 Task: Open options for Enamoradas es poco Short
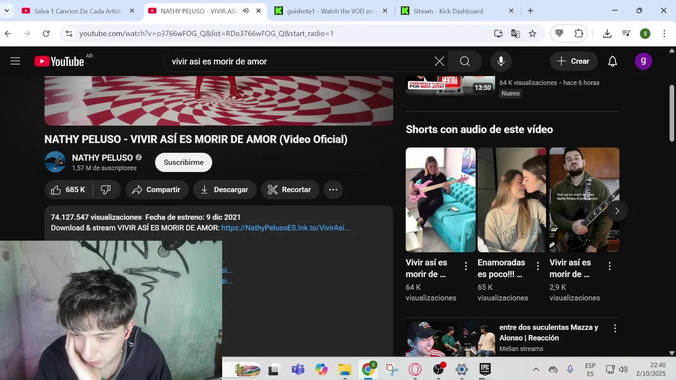click(x=538, y=267)
